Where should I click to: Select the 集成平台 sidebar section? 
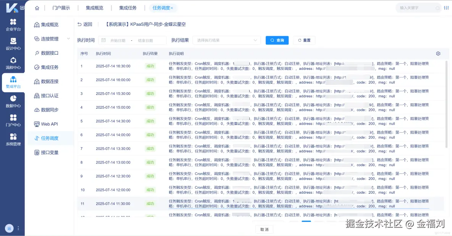[13, 82]
